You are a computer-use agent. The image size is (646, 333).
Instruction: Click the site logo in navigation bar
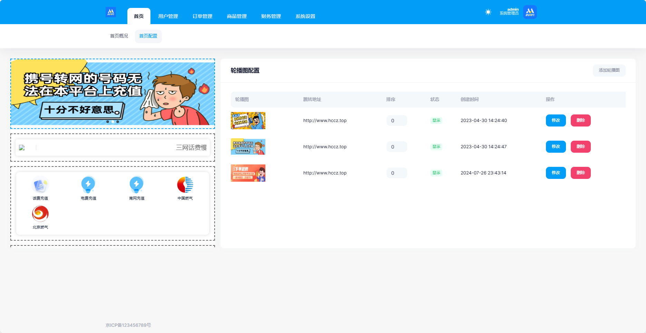pos(111,12)
